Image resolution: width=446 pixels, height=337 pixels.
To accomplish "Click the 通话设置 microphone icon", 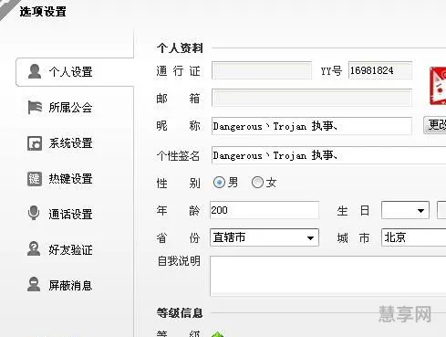I will (x=34, y=213).
